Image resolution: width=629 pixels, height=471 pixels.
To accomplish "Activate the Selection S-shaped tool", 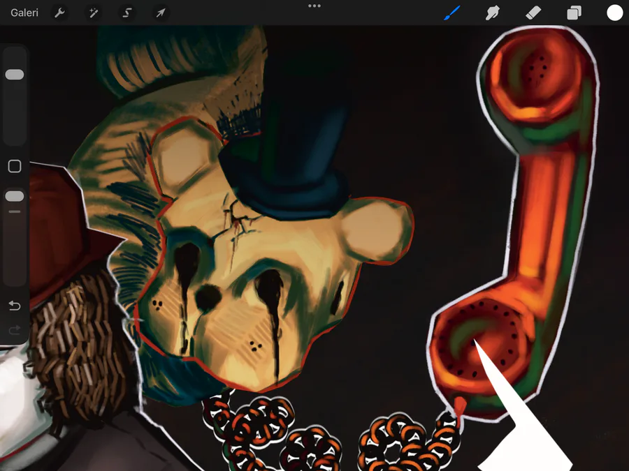I will pos(126,13).
